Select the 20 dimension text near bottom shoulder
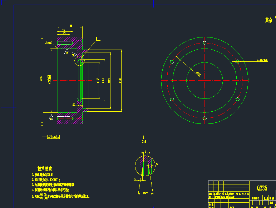276x208 pixels. click(74, 105)
